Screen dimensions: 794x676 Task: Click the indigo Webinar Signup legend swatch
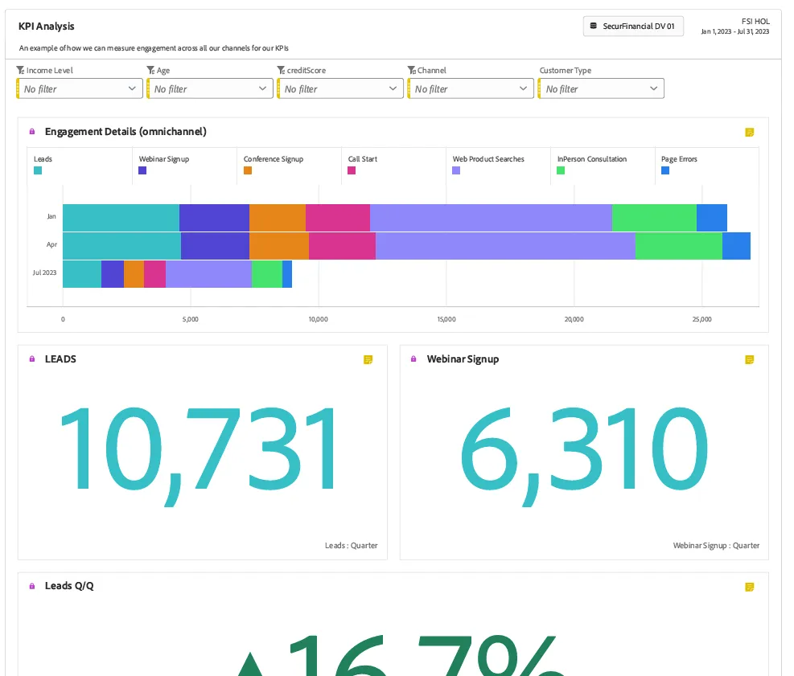(142, 170)
